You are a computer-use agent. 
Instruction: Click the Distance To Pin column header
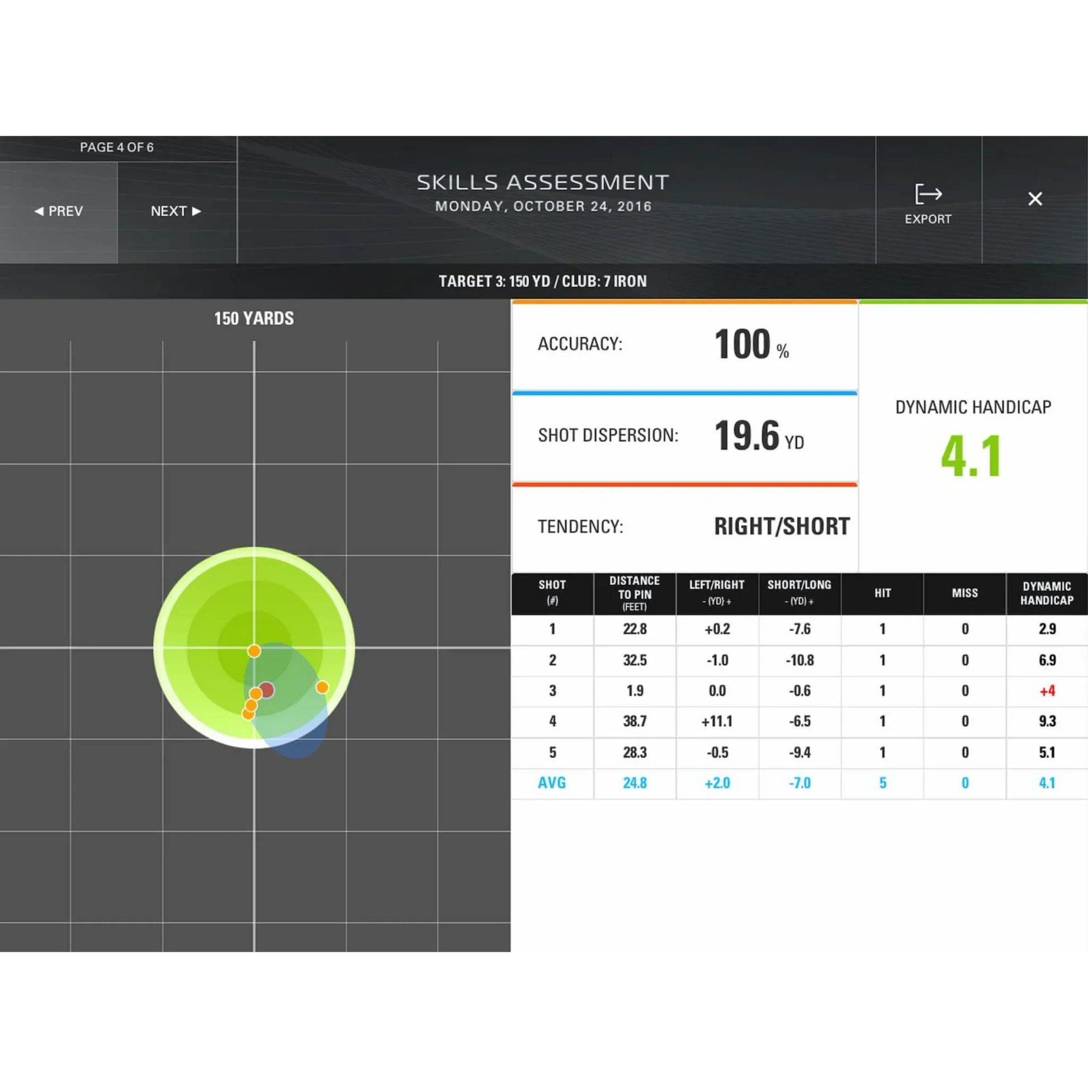point(634,594)
